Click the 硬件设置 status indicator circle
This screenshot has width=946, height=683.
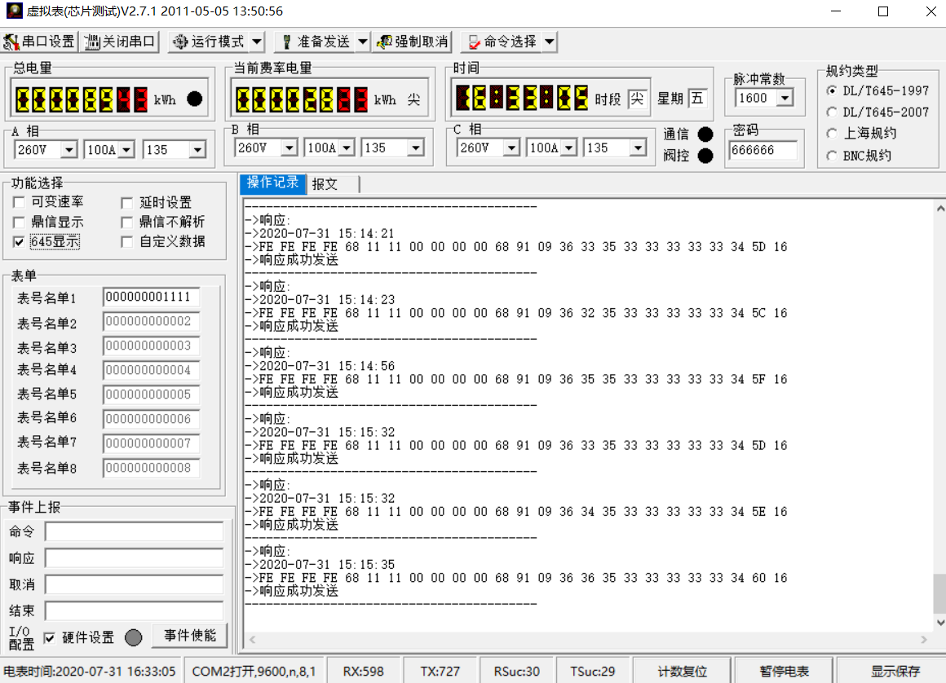coord(133,638)
